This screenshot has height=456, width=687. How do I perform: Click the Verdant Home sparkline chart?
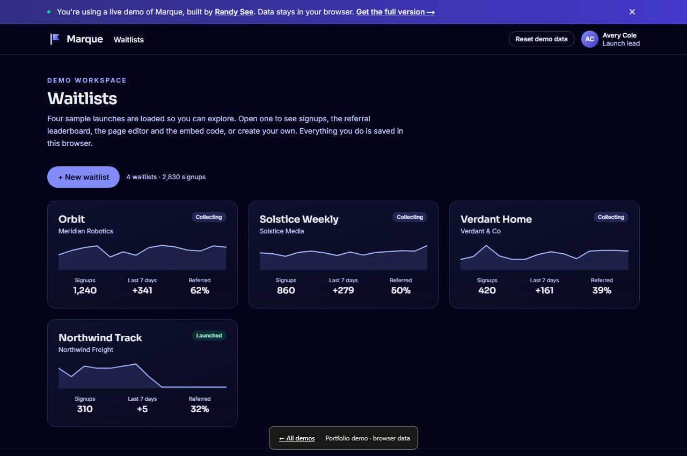tap(544, 256)
